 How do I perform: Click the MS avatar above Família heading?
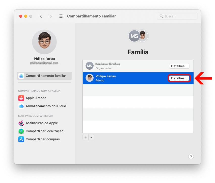(x=134, y=36)
